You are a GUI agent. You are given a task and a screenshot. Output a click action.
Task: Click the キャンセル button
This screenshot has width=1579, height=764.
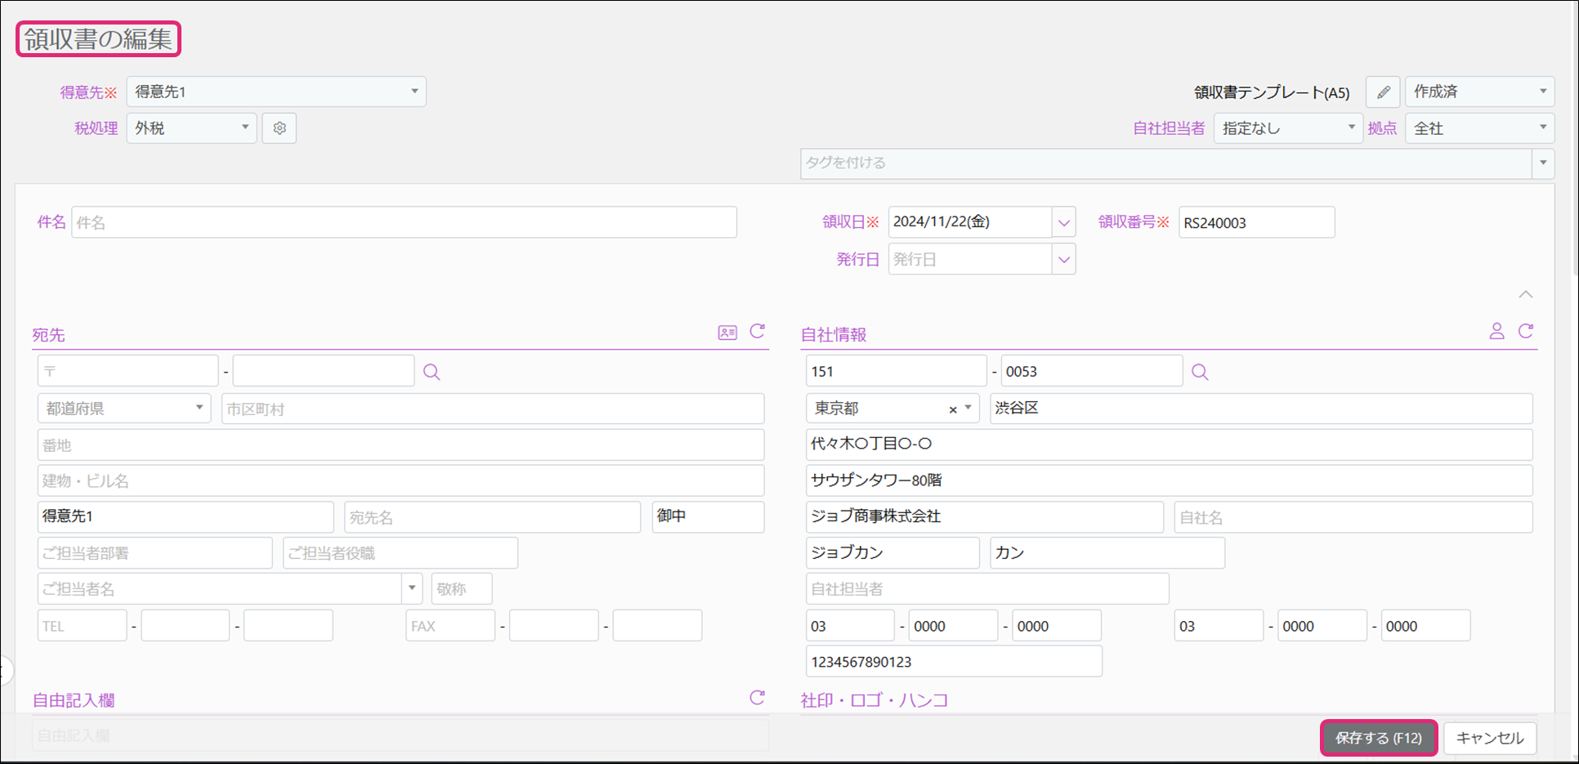coord(1489,738)
